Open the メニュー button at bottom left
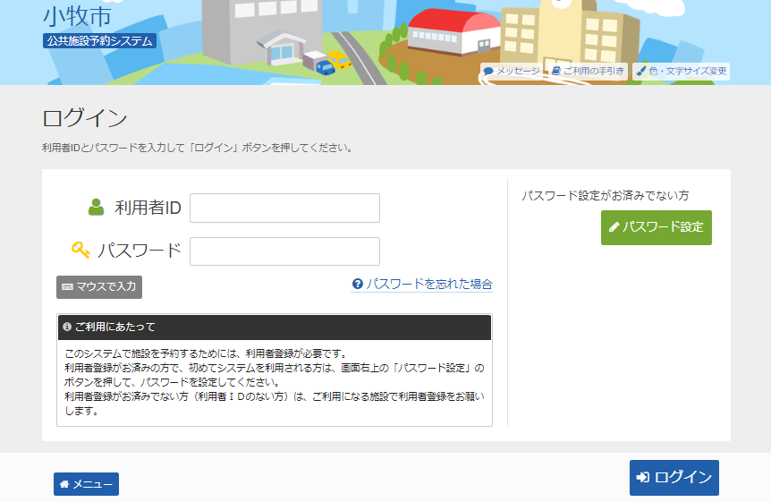 (x=86, y=484)
